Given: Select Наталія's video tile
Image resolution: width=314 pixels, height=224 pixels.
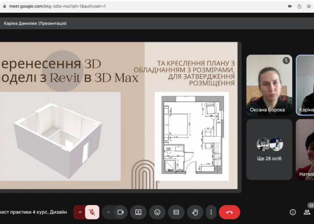Looking at the screenshot, I should (305, 149).
